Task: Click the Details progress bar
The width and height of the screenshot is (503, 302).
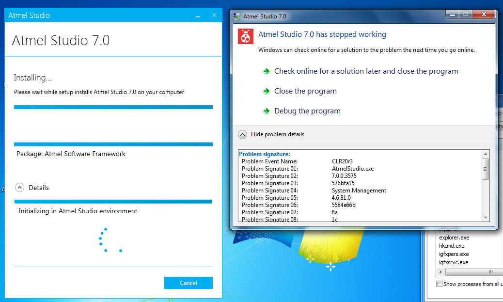Action: tap(113, 202)
